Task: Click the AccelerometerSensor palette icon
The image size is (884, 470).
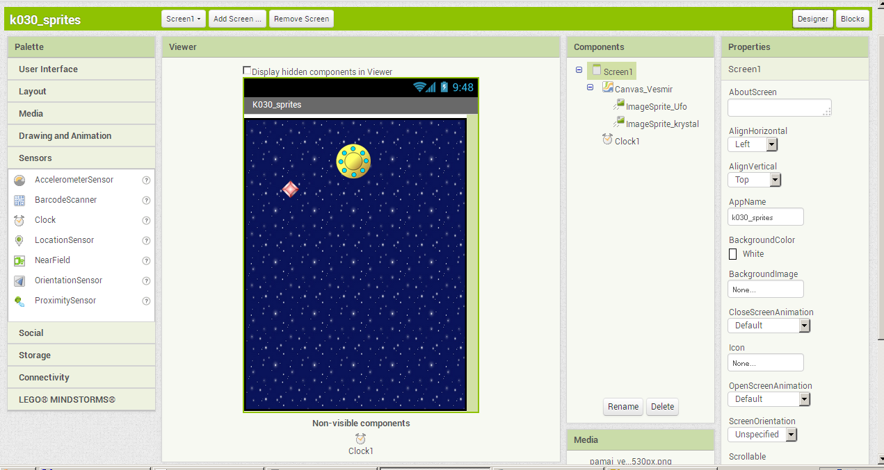Action: (19, 180)
